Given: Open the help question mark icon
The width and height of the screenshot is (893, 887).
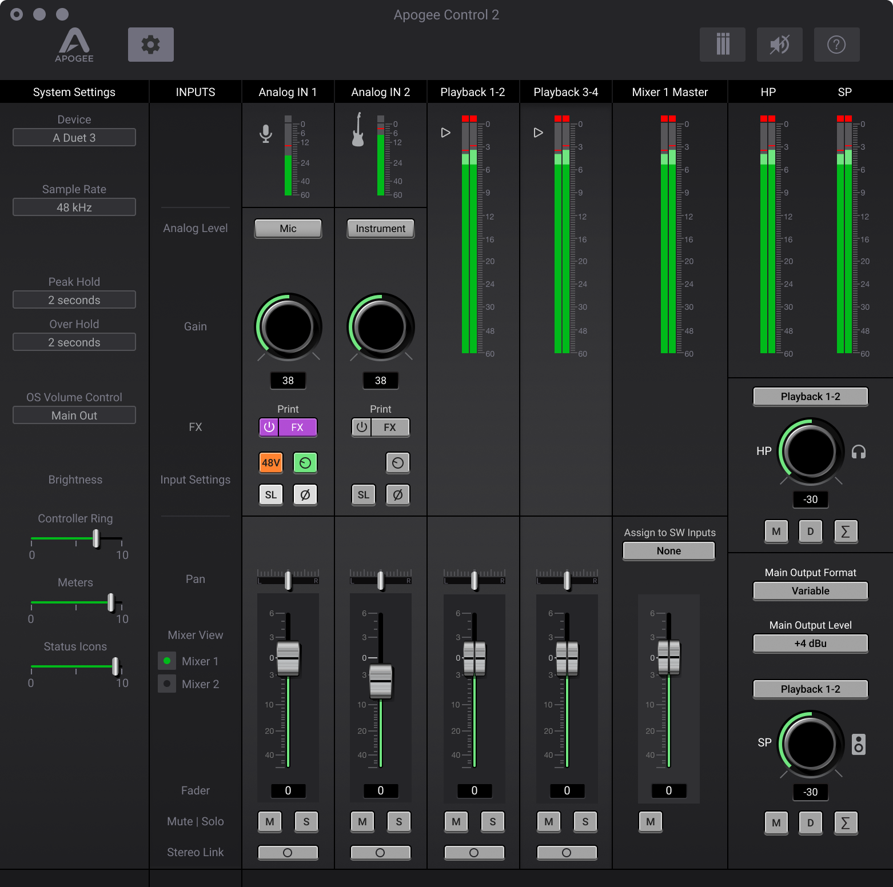Looking at the screenshot, I should [x=836, y=45].
